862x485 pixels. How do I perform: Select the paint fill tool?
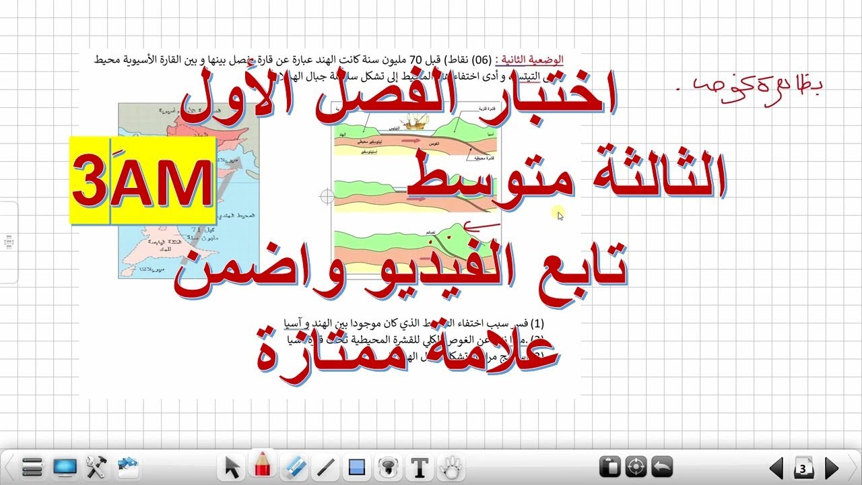pos(388,466)
